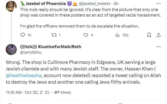Screen dimensions: 167x104
Task: Open reply thread on Jezebel's tweet
Action: click(23, 35)
